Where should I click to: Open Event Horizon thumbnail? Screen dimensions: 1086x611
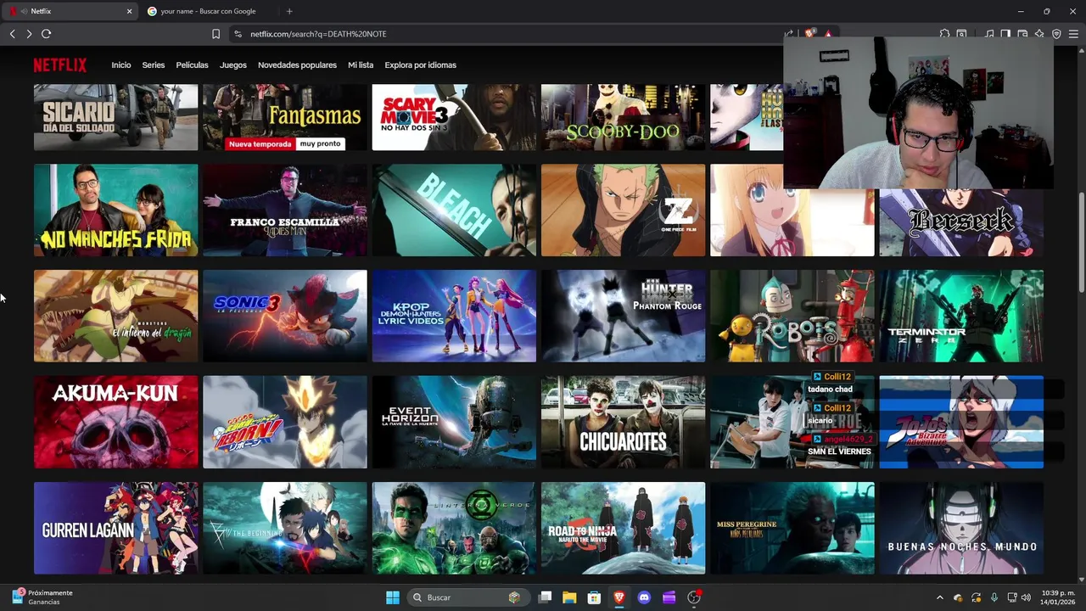pos(454,422)
